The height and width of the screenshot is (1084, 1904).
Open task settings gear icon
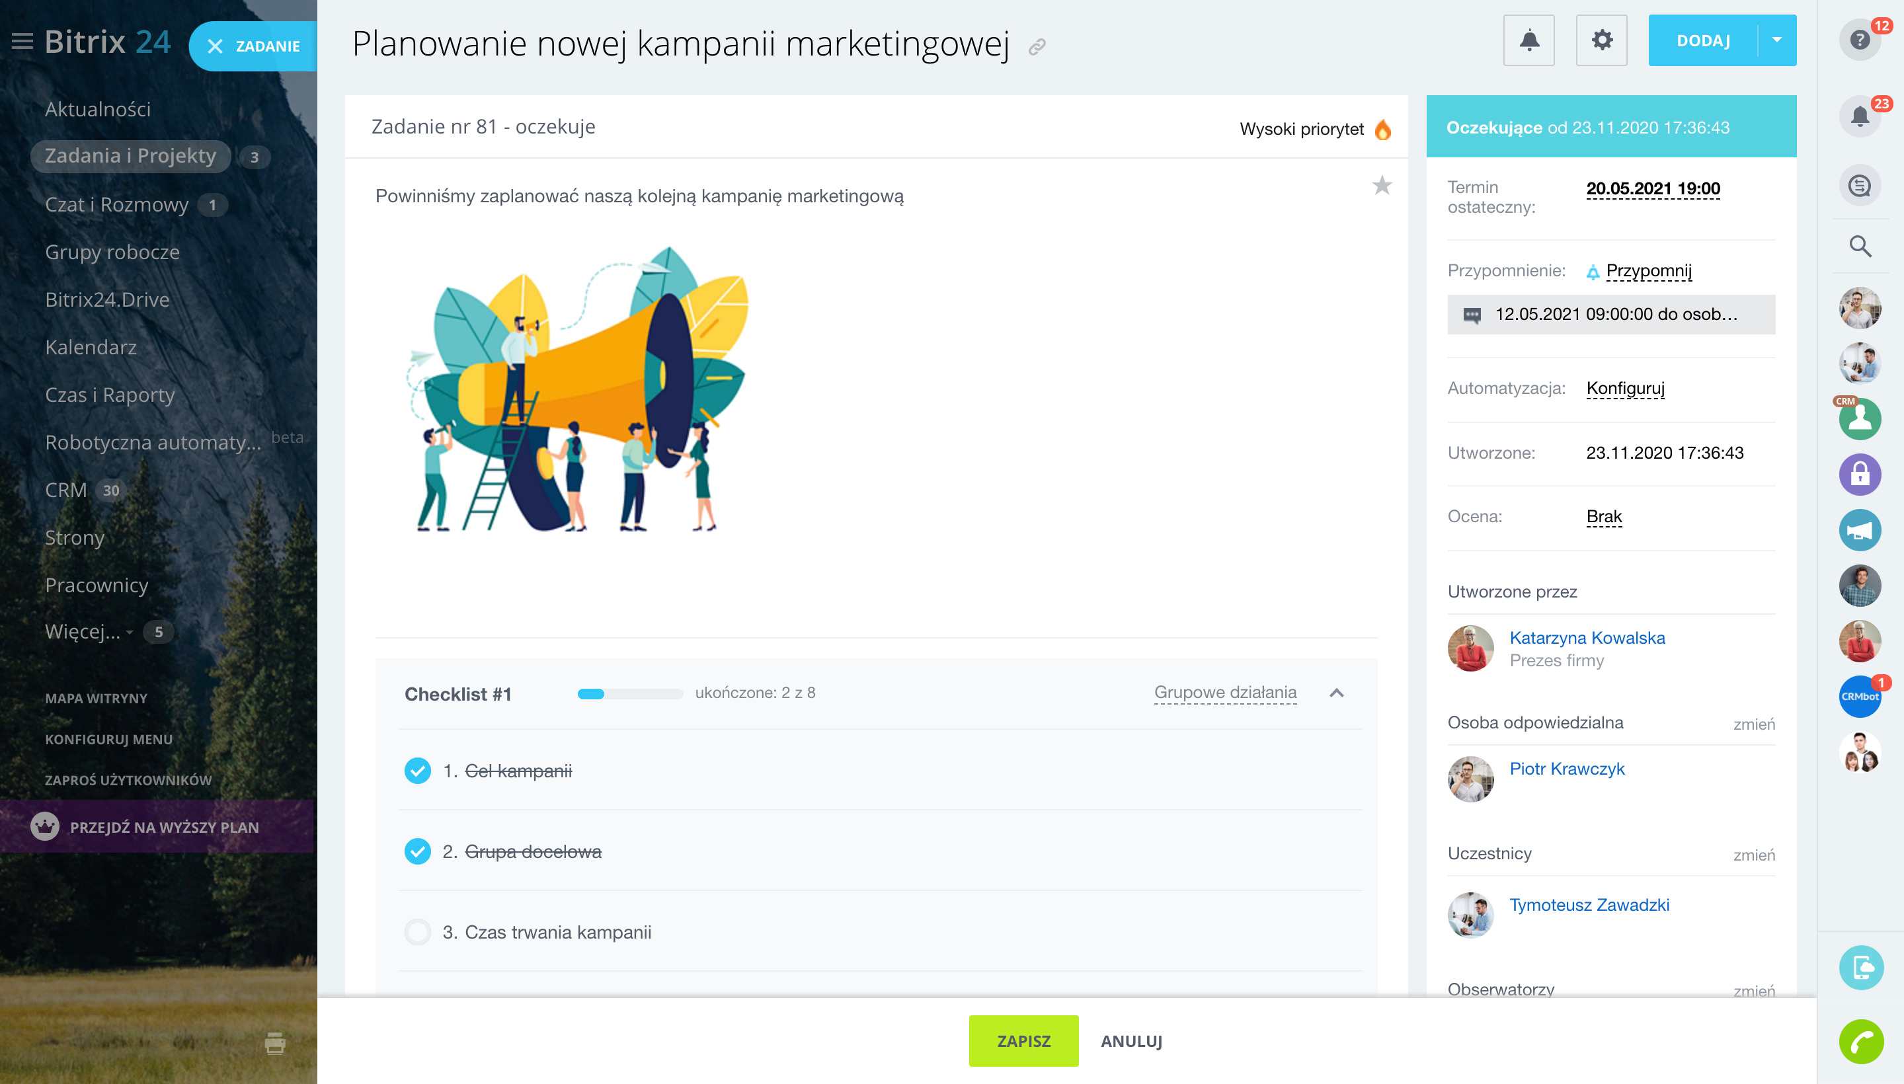[1601, 40]
